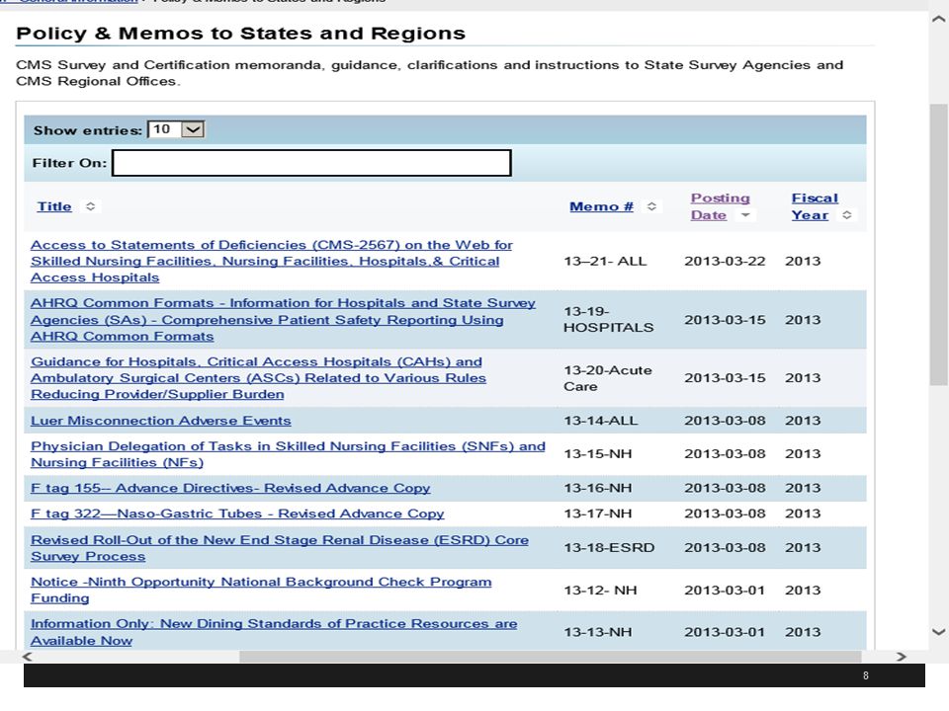Open Physician Delegation of Tasks memo
This screenshot has width=949, height=711.
pyautogui.click(x=288, y=454)
